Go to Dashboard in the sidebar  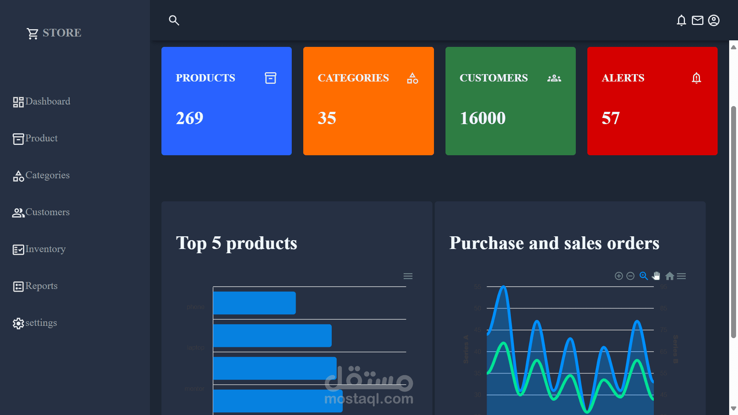pos(48,101)
